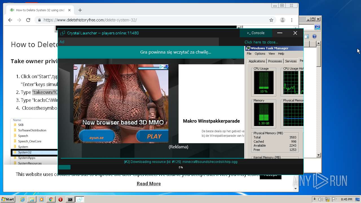Switch to Crystal Launcher taskbar item

(80, 199)
